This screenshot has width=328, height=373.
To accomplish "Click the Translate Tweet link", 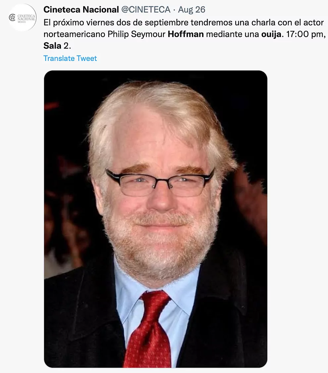I will [x=70, y=58].
